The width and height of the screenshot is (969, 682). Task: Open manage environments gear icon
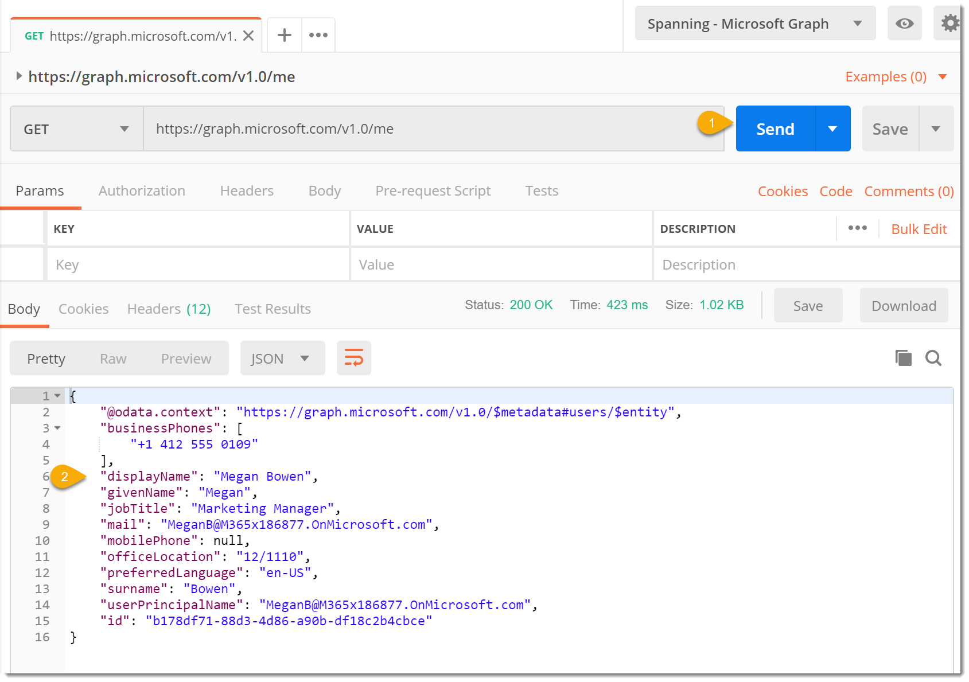click(949, 24)
